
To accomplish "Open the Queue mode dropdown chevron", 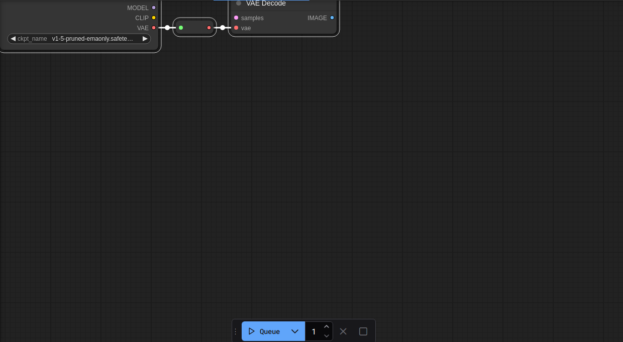I will pos(295,331).
